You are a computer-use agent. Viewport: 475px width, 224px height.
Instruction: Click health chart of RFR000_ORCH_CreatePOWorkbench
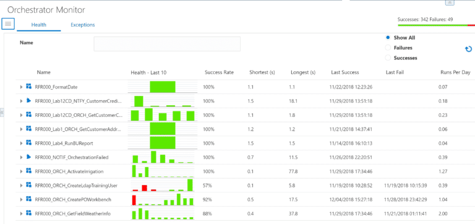coord(163,199)
